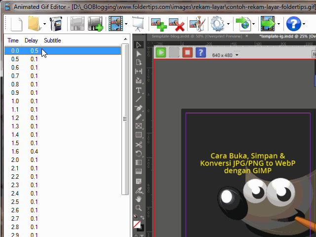Click the blue Help question mark icon
316x237 pixels.
point(294,24)
